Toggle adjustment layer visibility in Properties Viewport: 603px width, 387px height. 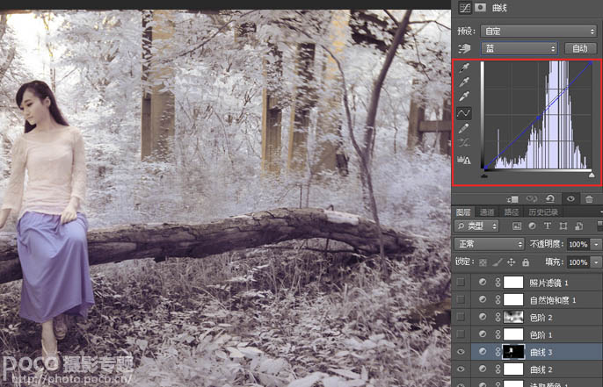pos(570,198)
